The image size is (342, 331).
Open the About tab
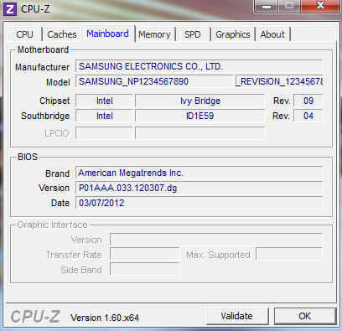point(272,34)
